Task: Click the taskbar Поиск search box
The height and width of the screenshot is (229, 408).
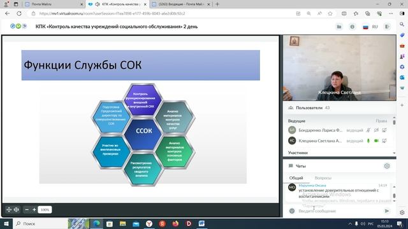Action: [40, 223]
